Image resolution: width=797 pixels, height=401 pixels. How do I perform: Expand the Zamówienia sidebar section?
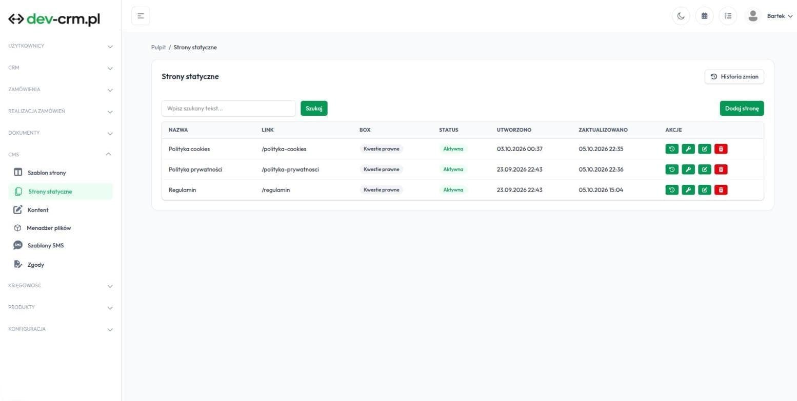61,90
